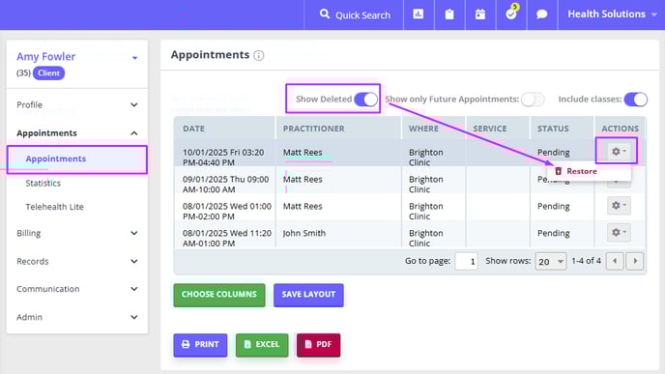
Task: Toggle the Show Deleted switch
Action: pyautogui.click(x=365, y=100)
